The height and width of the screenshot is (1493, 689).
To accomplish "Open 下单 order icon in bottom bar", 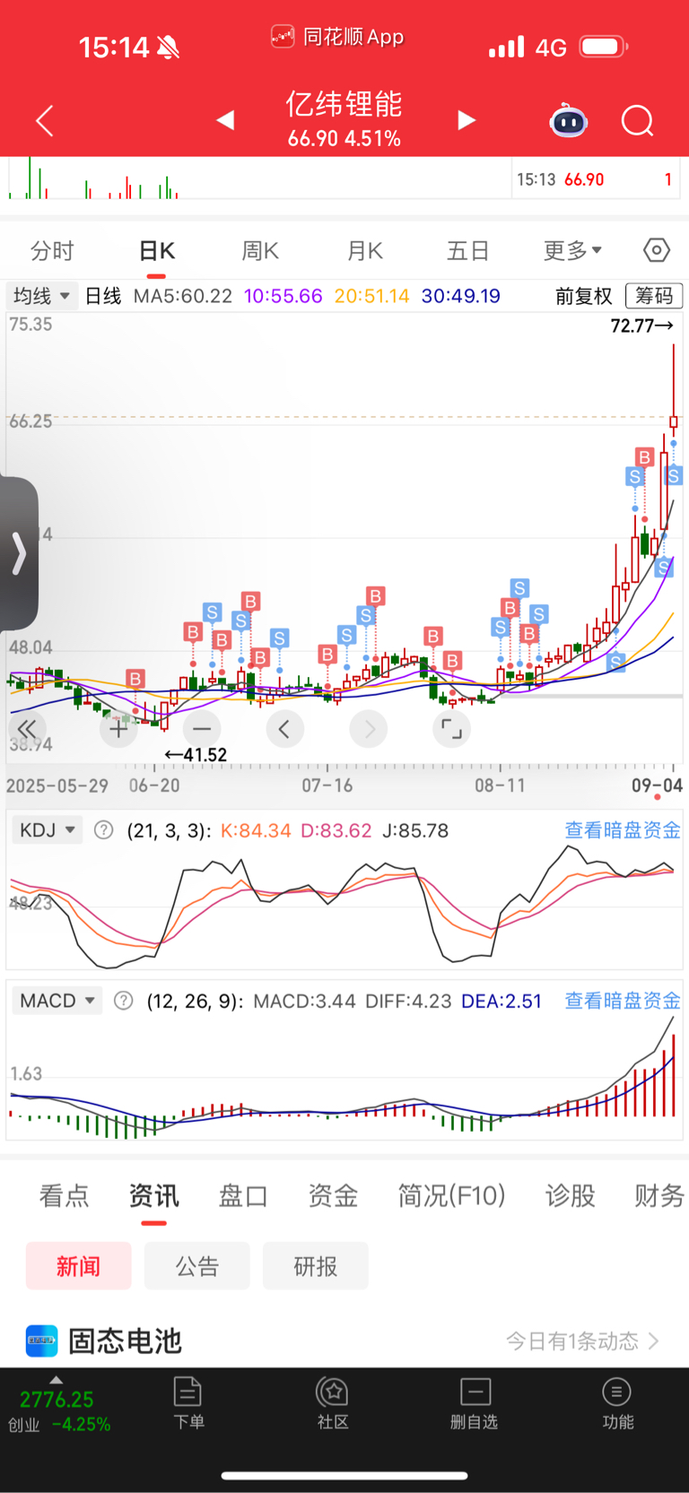I will click(188, 1403).
